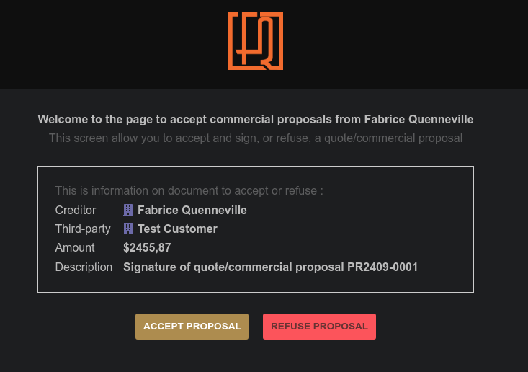The width and height of the screenshot is (528, 372).
Task: Click building icon beside Fabrice Quenneville creditor
Action: point(128,210)
